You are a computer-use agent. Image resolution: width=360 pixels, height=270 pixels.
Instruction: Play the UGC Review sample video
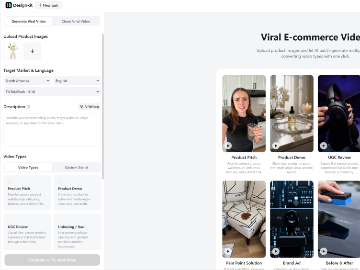tap(324, 146)
